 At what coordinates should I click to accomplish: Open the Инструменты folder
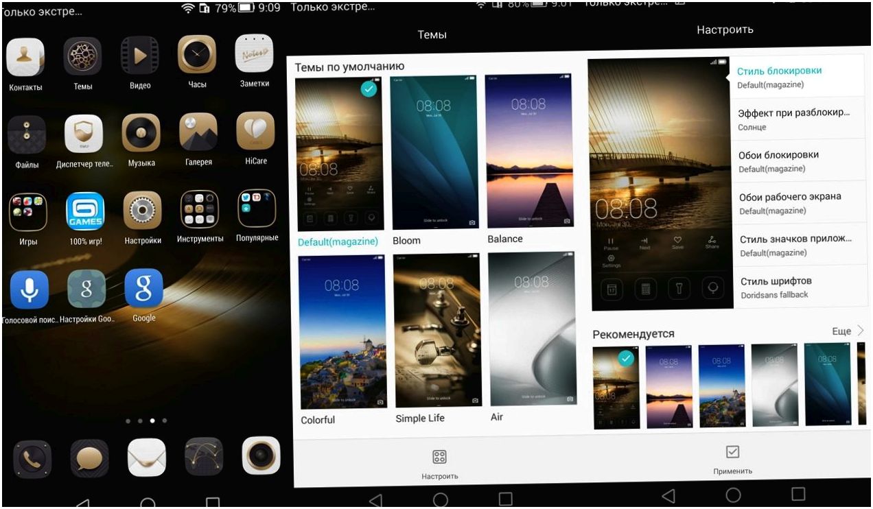coord(200,209)
